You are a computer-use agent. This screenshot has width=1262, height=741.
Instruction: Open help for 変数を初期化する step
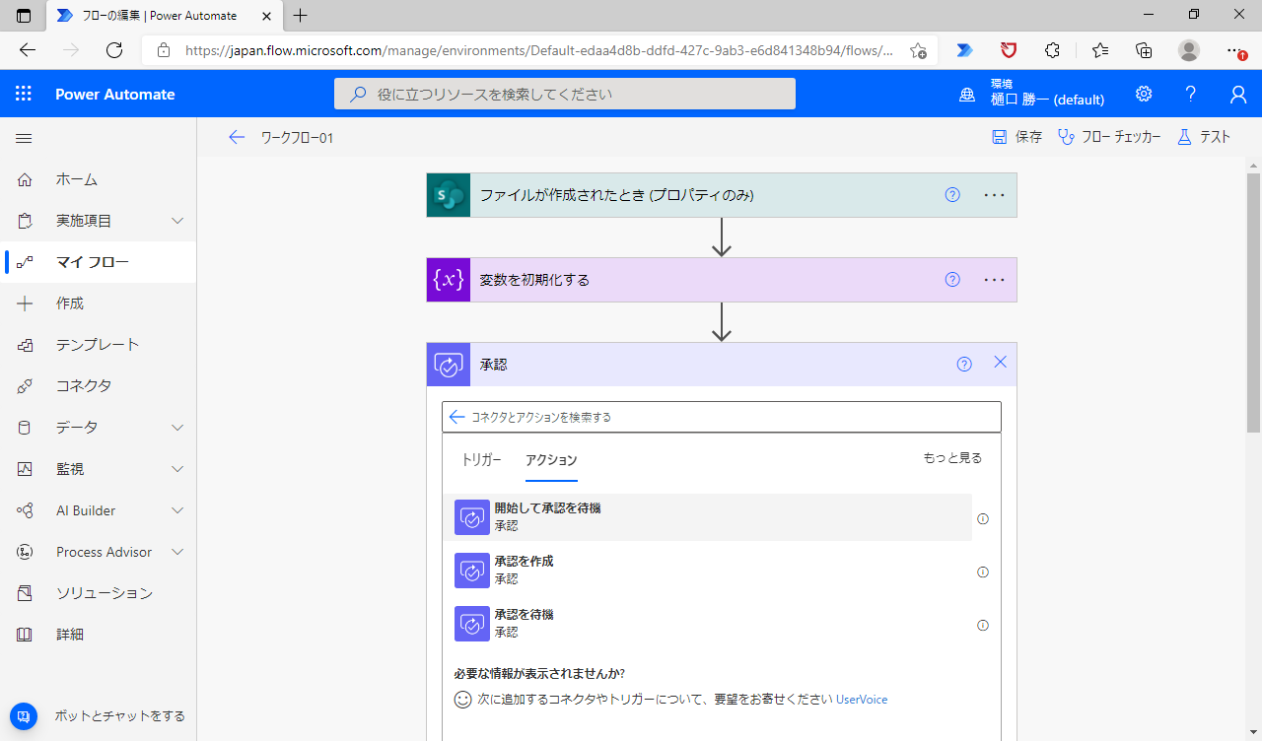[952, 280]
